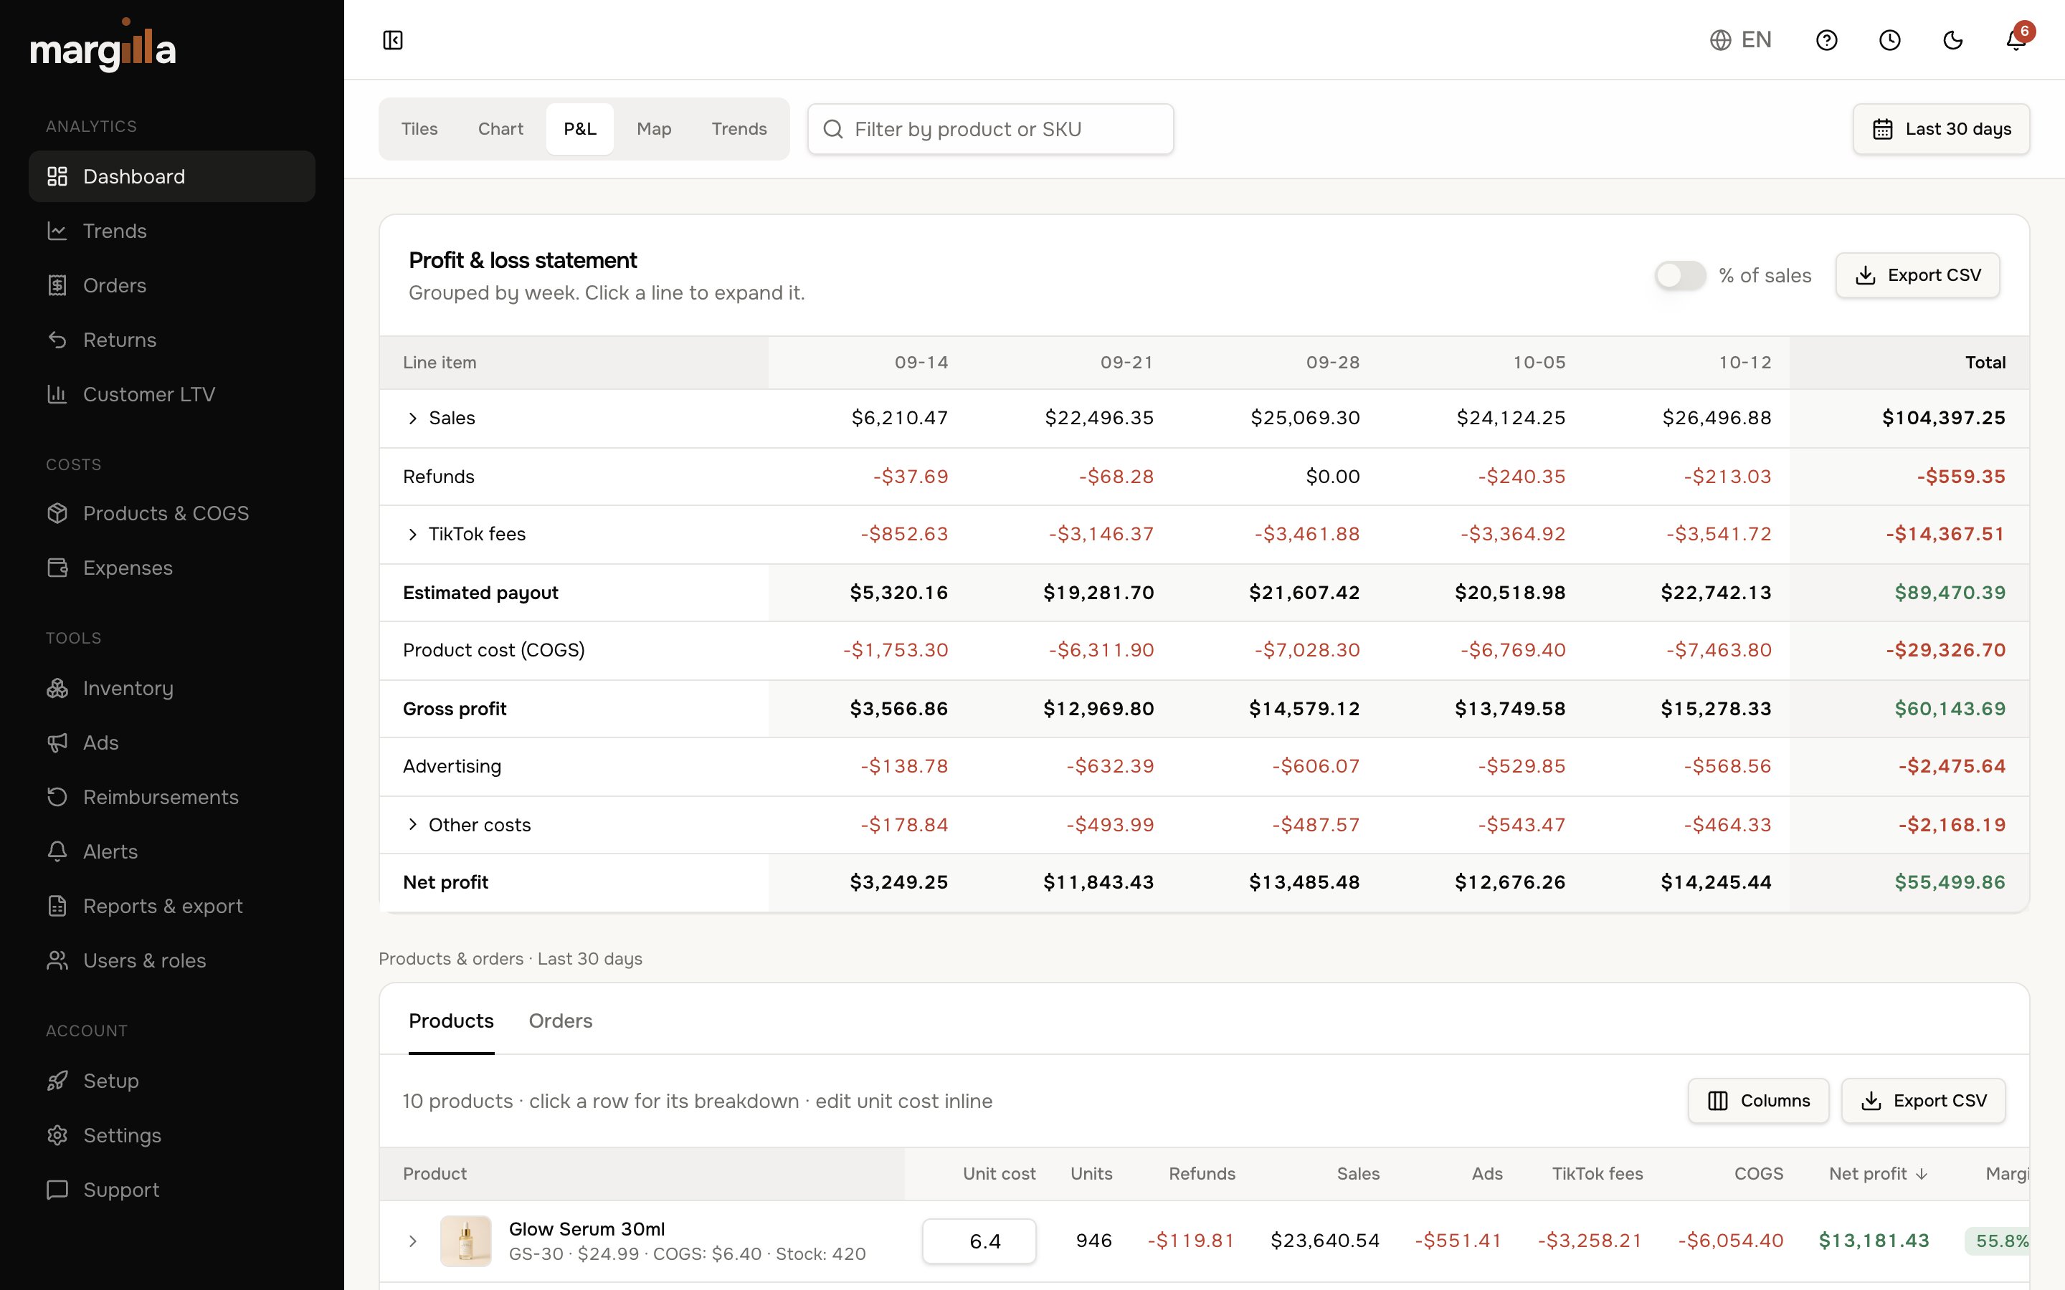Image resolution: width=2065 pixels, height=1290 pixels.
Task: Switch to the Tiles view tab
Action: (x=419, y=129)
